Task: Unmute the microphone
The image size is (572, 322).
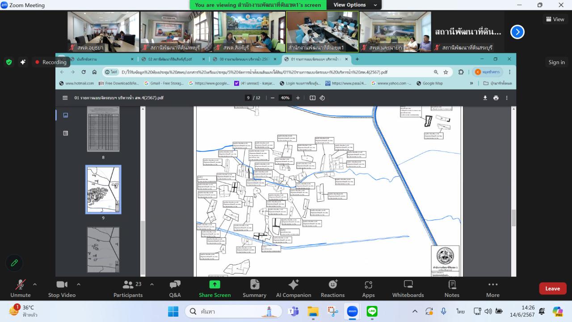Action: pyautogui.click(x=21, y=288)
